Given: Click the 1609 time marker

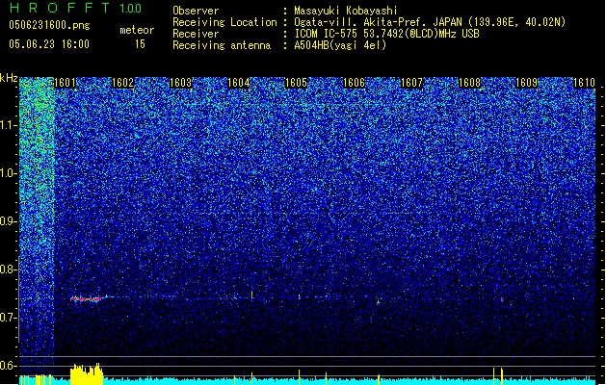Looking at the screenshot, I should pos(527,83).
